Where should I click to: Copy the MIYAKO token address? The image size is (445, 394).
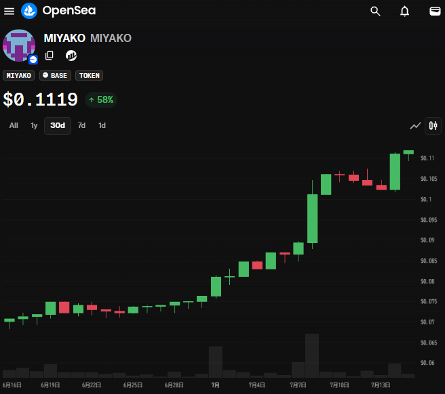click(50, 56)
